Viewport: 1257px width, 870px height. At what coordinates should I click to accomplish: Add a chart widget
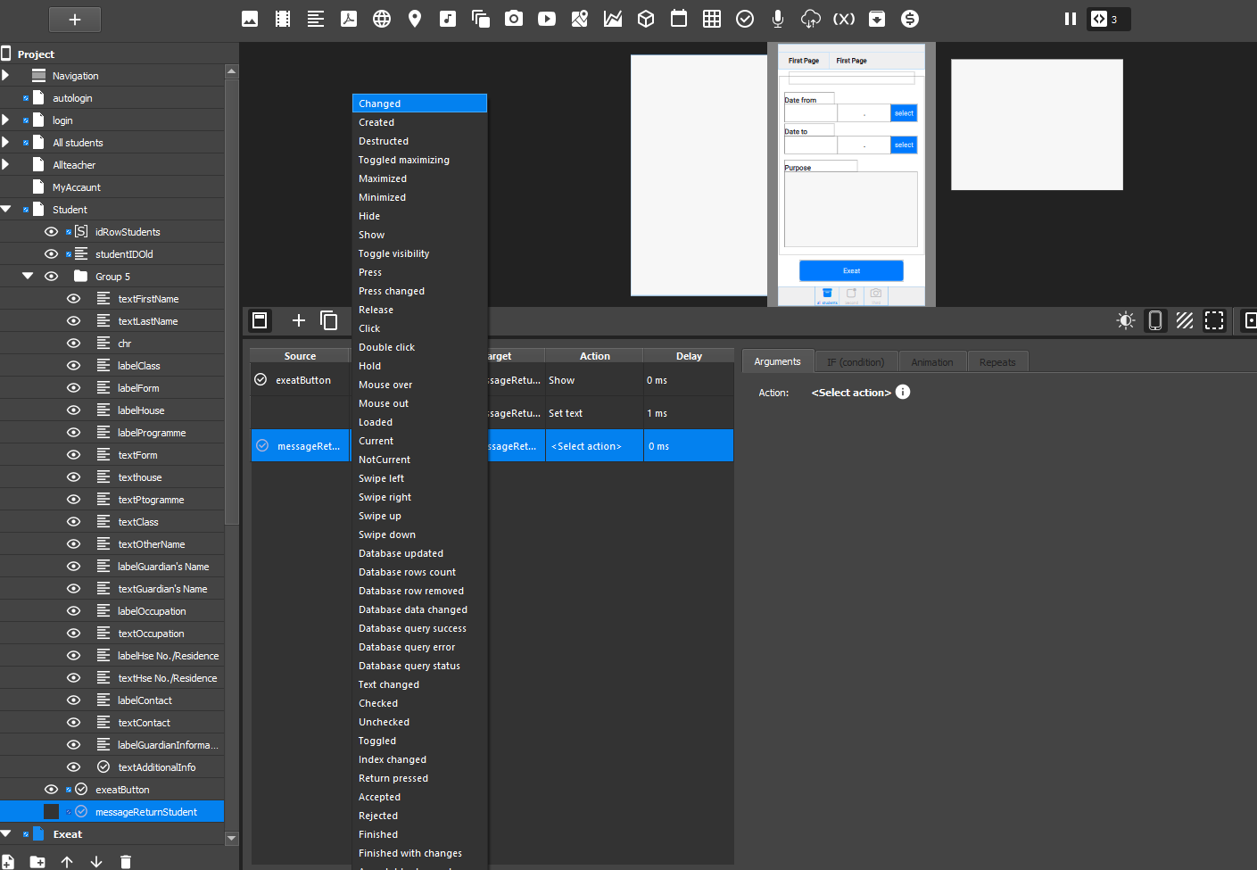613,19
